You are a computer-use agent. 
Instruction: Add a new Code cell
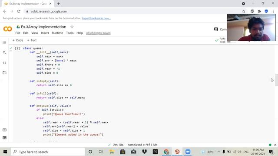pos(18,40)
